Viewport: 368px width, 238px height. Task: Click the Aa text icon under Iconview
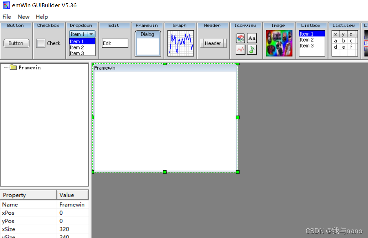click(x=252, y=38)
